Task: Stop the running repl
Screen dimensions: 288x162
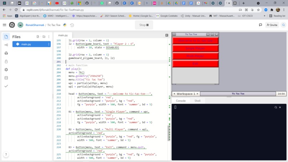Action: click(x=144, y=25)
